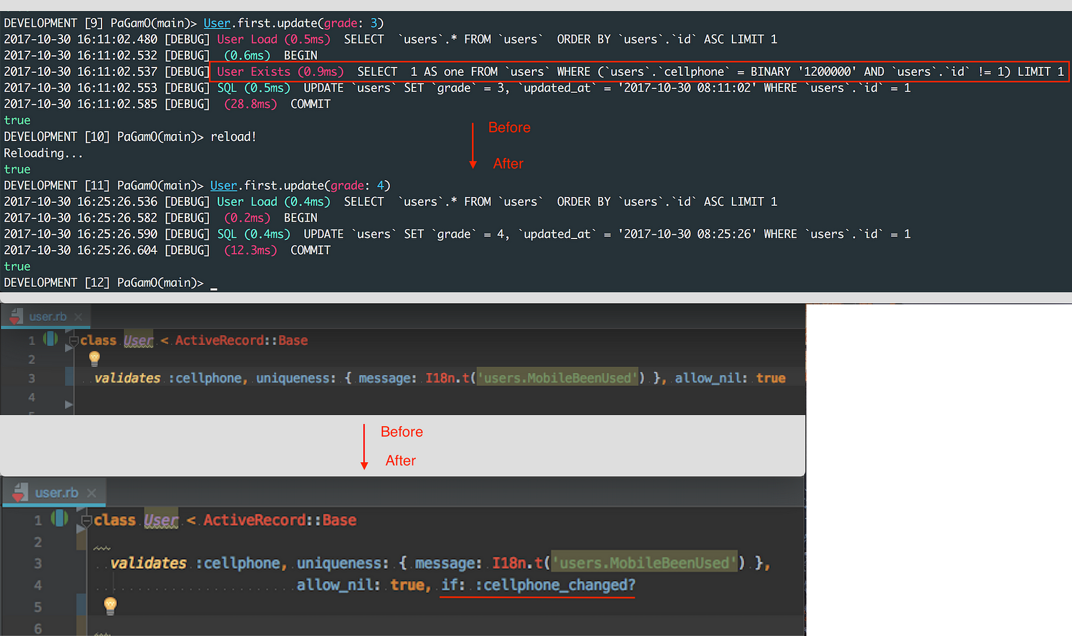This screenshot has width=1072, height=636.
Task: Click the lightbulb intention icon in lower editor
Action: pos(110,606)
